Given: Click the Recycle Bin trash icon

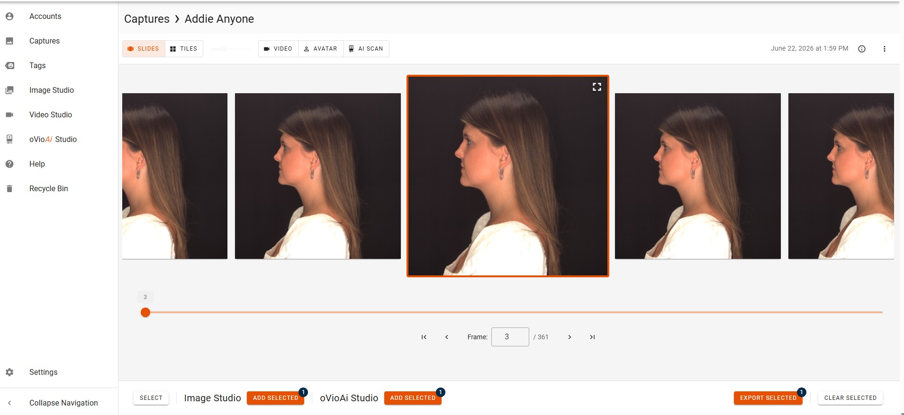Looking at the screenshot, I should coord(9,188).
